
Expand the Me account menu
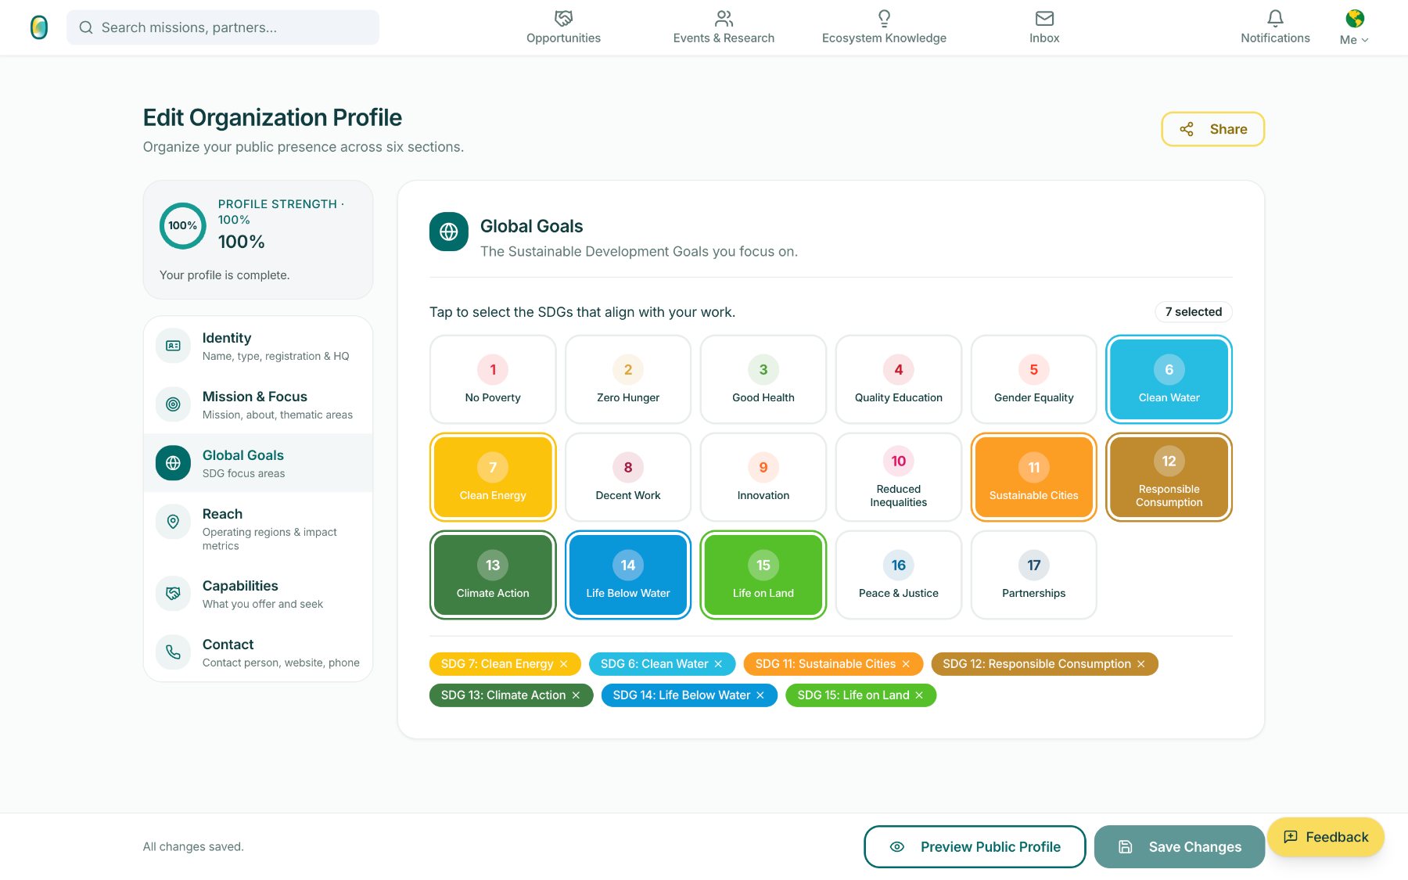point(1354,40)
